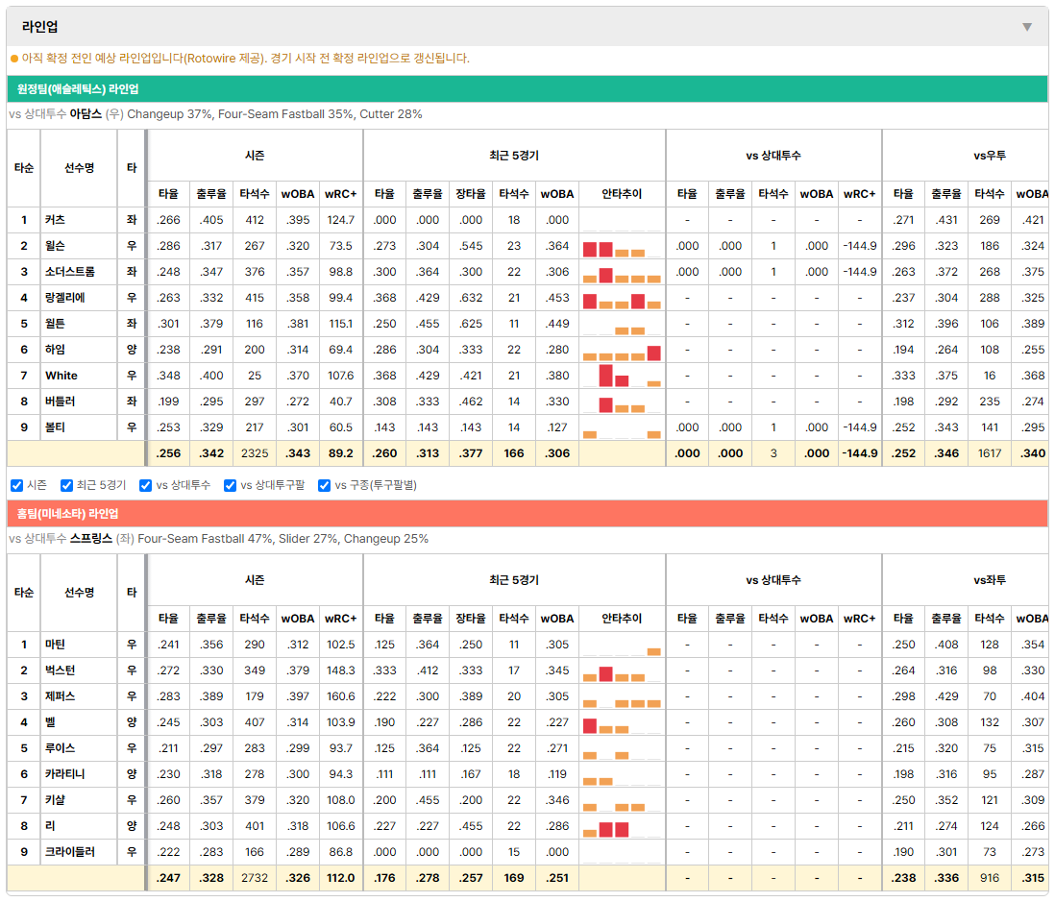Click the 홈팀(미네소타) 라인업 header
The height and width of the screenshot is (902, 1055).
67,513
